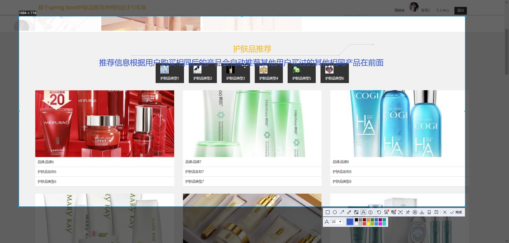Click the 护肤品类型7 card text
This screenshot has height=243, width=509.
[195, 181]
